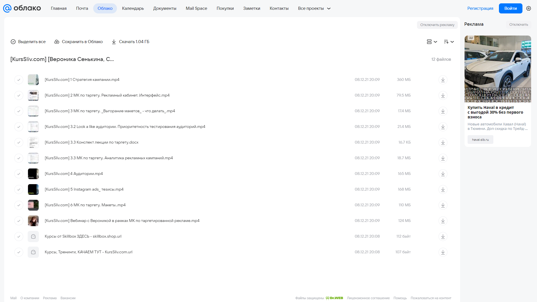537x302 pixels.
Task: Download the '1 Стратегия кампании.mp4' file
Action: point(443,80)
